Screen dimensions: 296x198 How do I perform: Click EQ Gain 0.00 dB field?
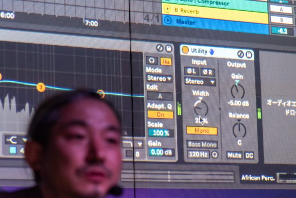(162, 152)
